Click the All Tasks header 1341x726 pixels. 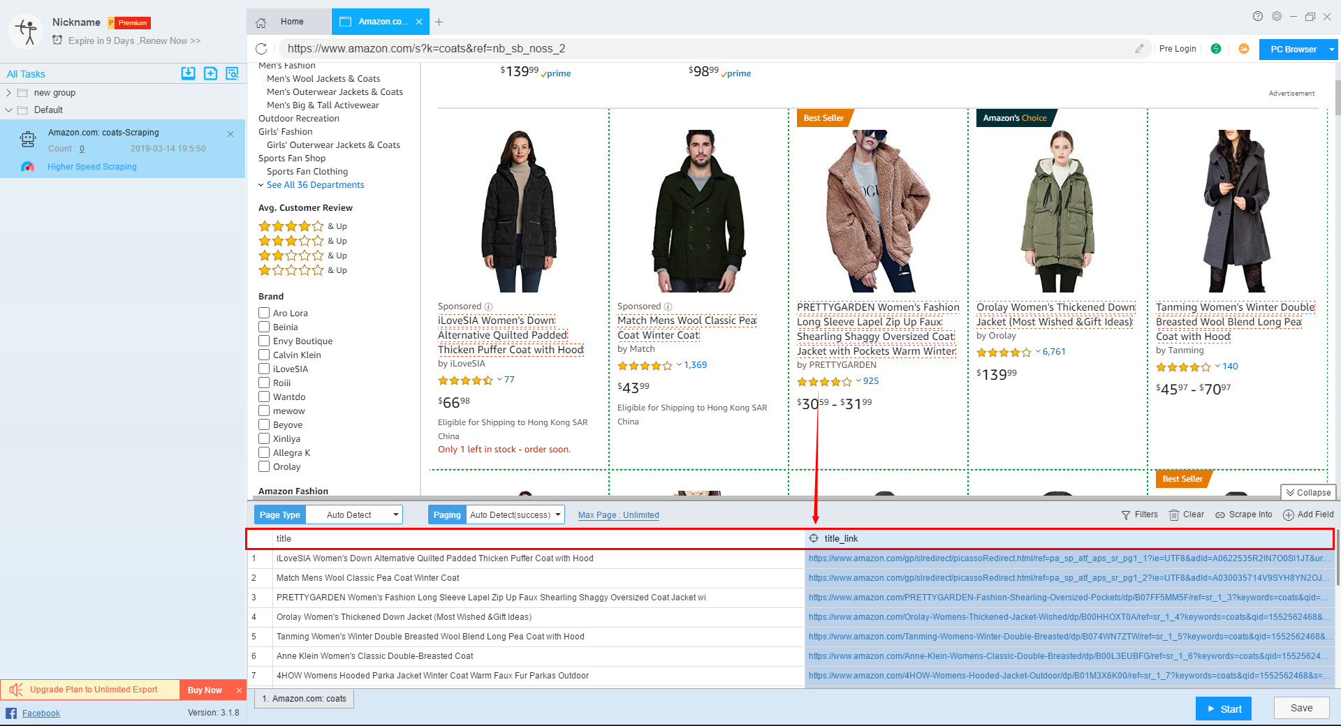click(x=26, y=74)
